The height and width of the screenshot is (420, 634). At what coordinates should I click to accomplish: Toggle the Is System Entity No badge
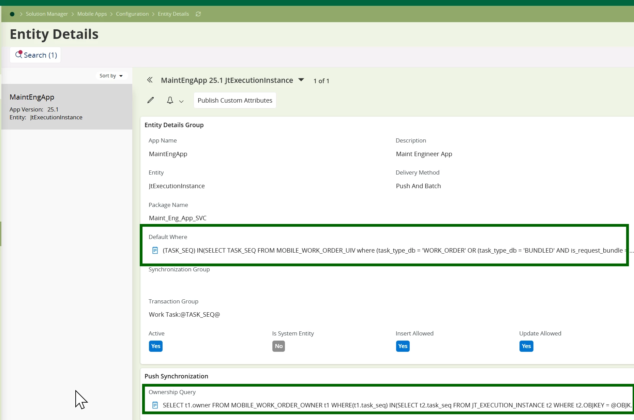tap(278, 346)
